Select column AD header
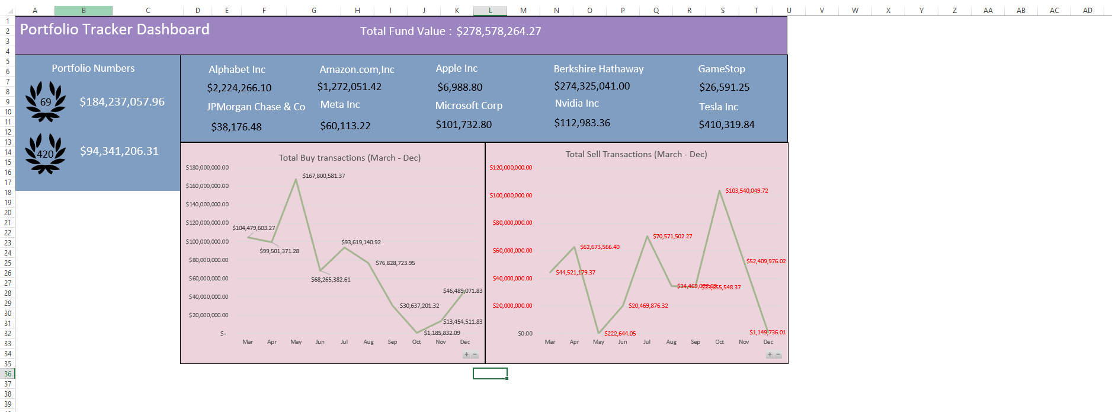This screenshot has height=412, width=1112. 1088,11
